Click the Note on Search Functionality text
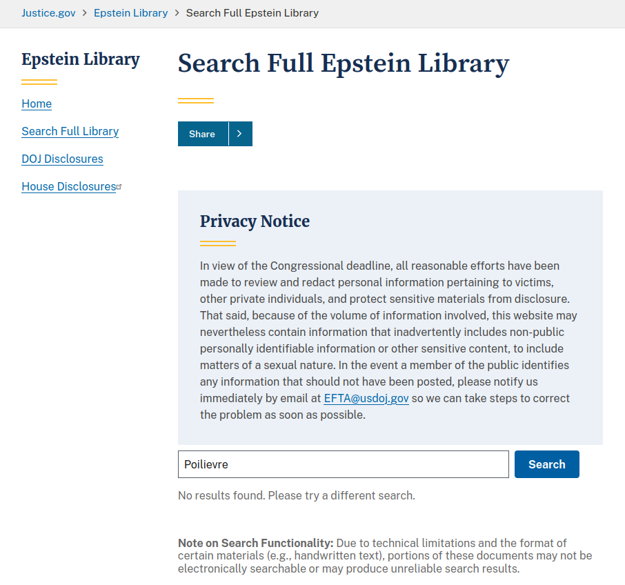625x585 pixels. pyautogui.click(x=384, y=556)
